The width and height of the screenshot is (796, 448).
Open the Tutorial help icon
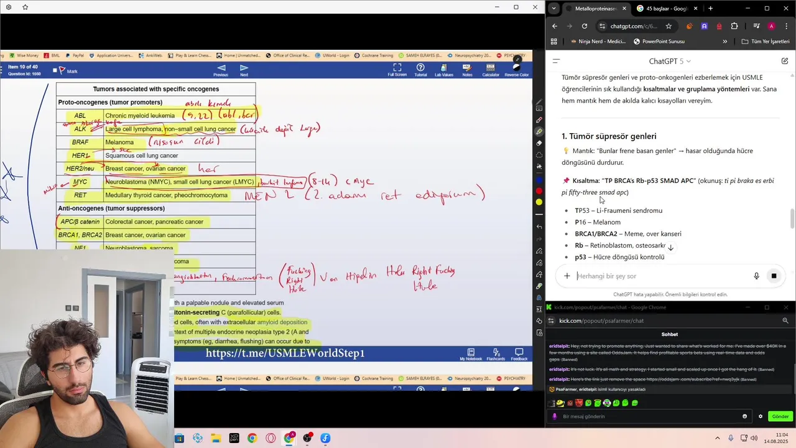[x=420, y=70]
